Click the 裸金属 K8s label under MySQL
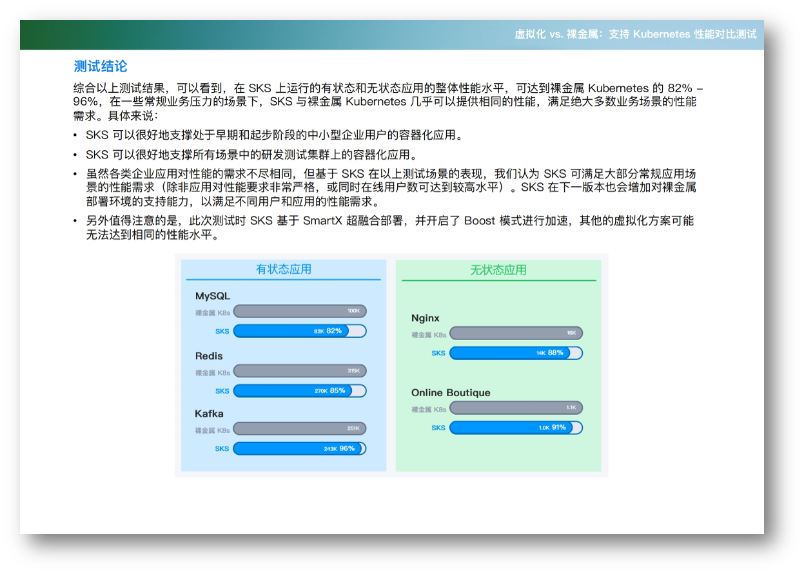The height and width of the screenshot is (574, 804). (212, 313)
